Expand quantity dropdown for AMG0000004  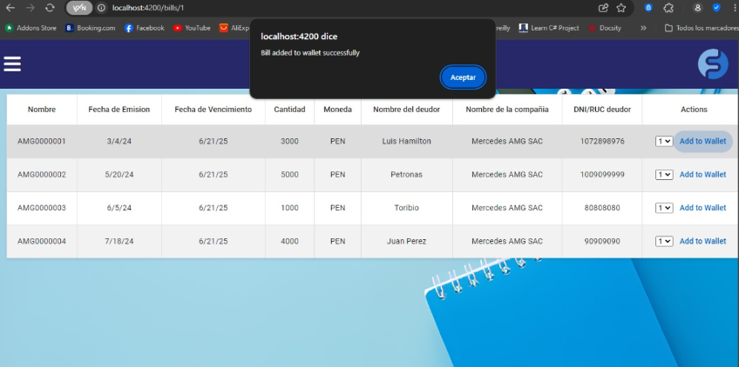tap(664, 242)
